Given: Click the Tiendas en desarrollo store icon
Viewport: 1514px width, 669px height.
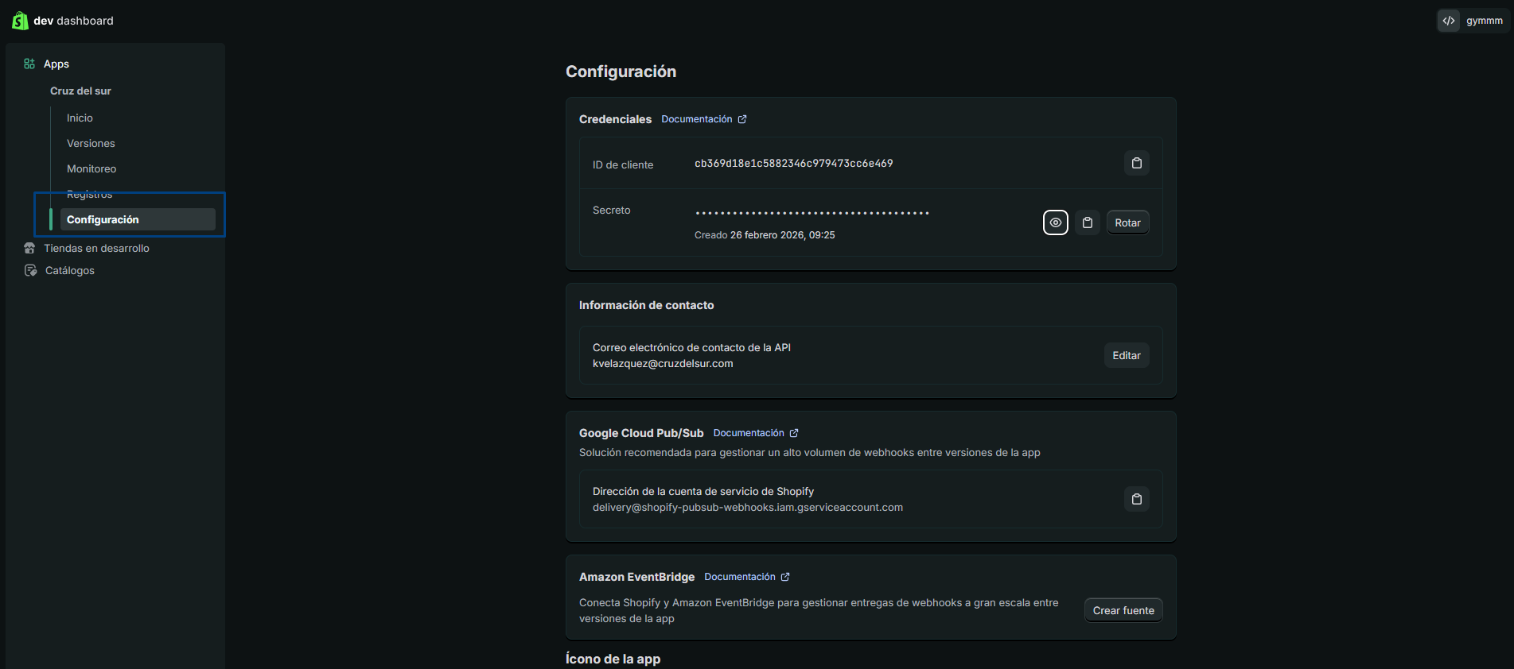Looking at the screenshot, I should pos(29,248).
